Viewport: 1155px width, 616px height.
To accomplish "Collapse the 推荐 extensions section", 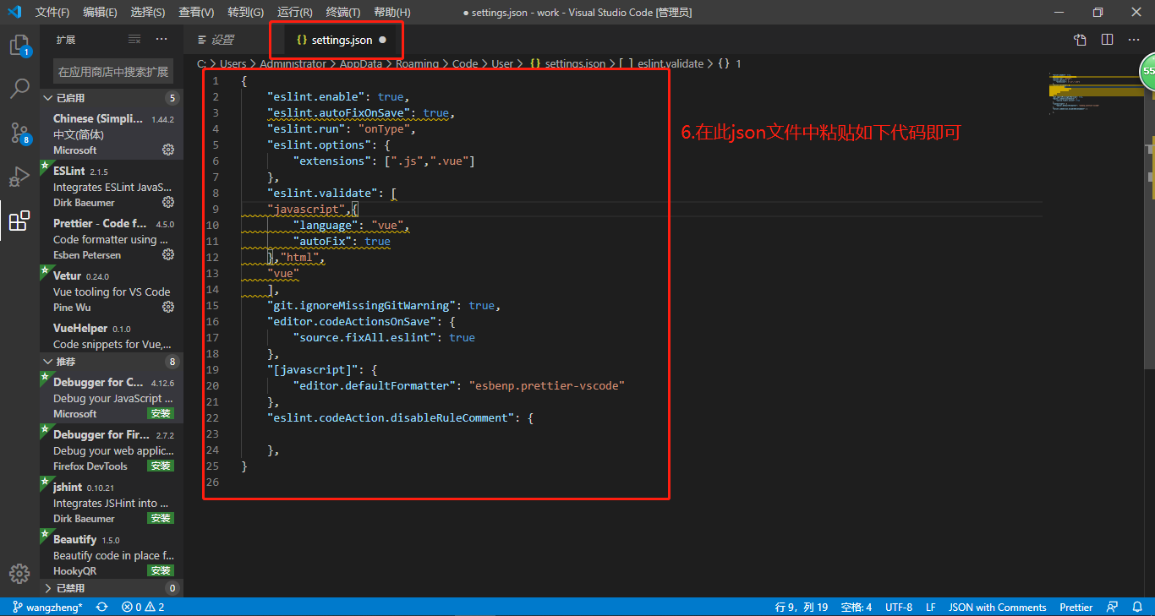I will coord(48,362).
